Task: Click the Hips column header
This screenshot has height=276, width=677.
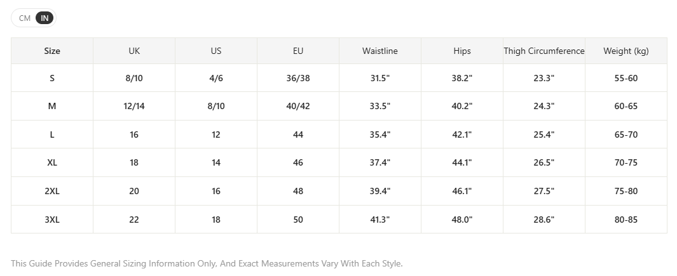Action: point(462,51)
